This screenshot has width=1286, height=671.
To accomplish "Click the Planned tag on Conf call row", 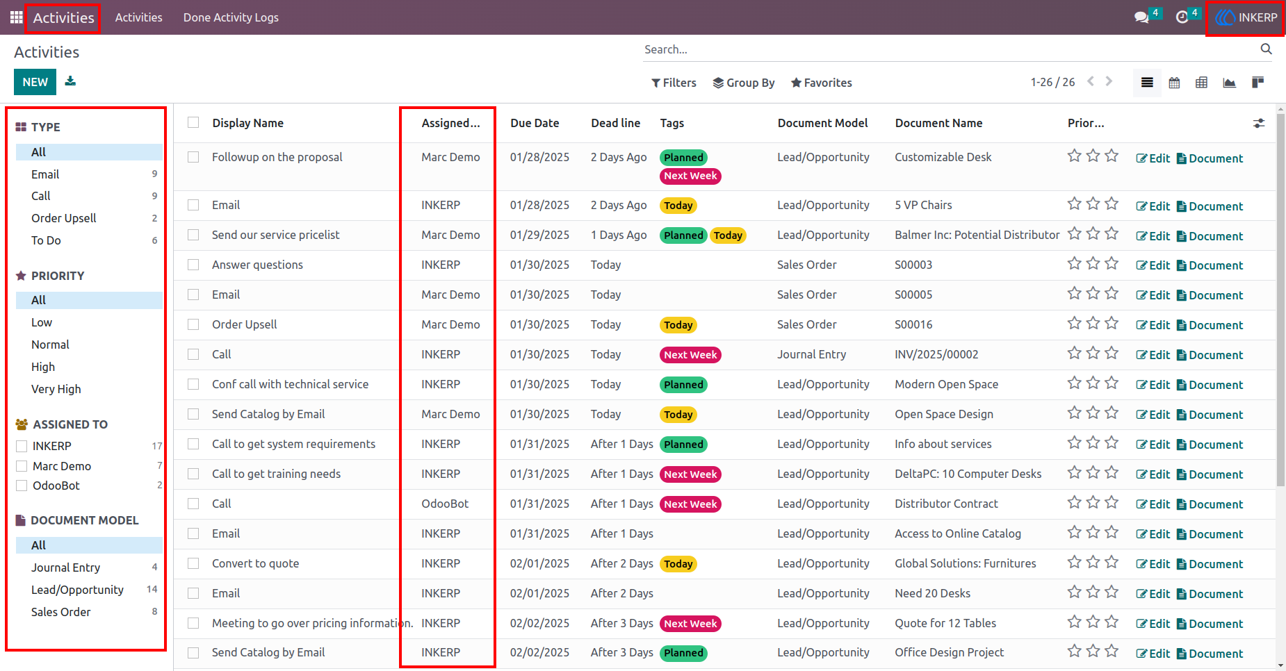I will click(x=683, y=385).
